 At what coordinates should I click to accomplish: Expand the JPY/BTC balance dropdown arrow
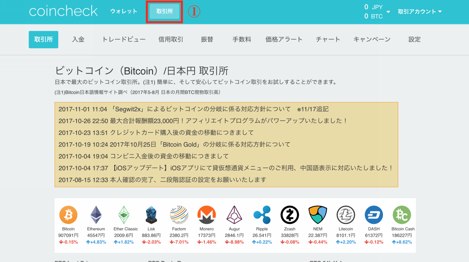click(x=388, y=12)
